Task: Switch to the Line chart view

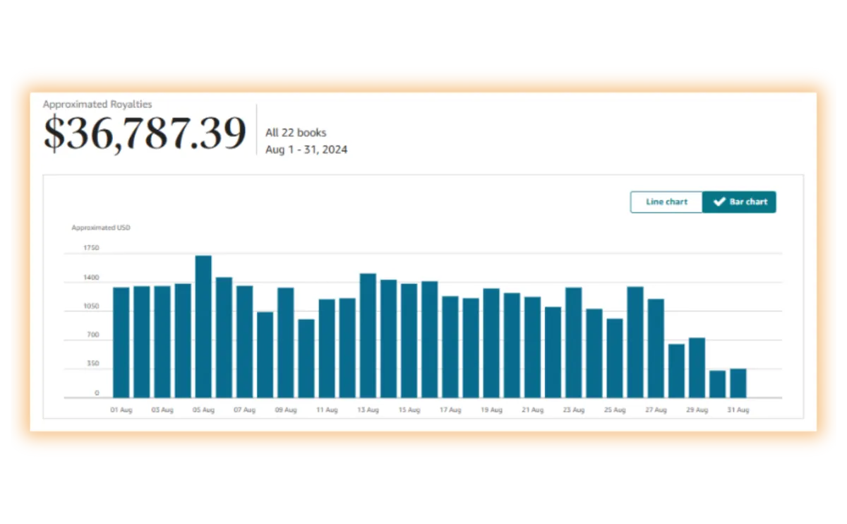Action: (666, 202)
